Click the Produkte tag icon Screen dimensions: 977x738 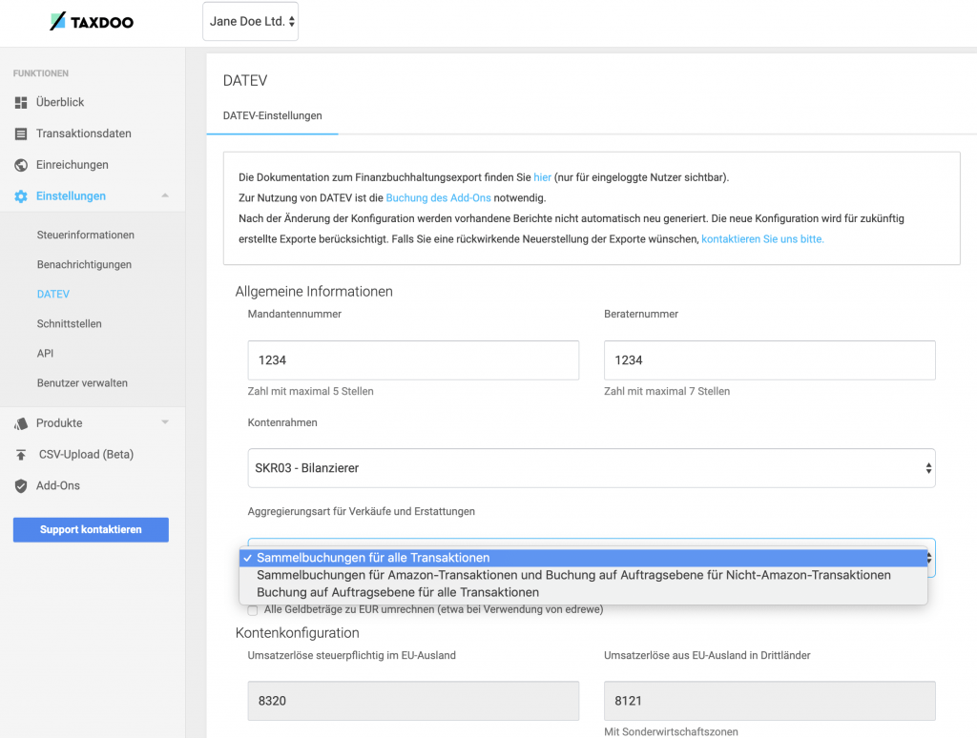(21, 423)
